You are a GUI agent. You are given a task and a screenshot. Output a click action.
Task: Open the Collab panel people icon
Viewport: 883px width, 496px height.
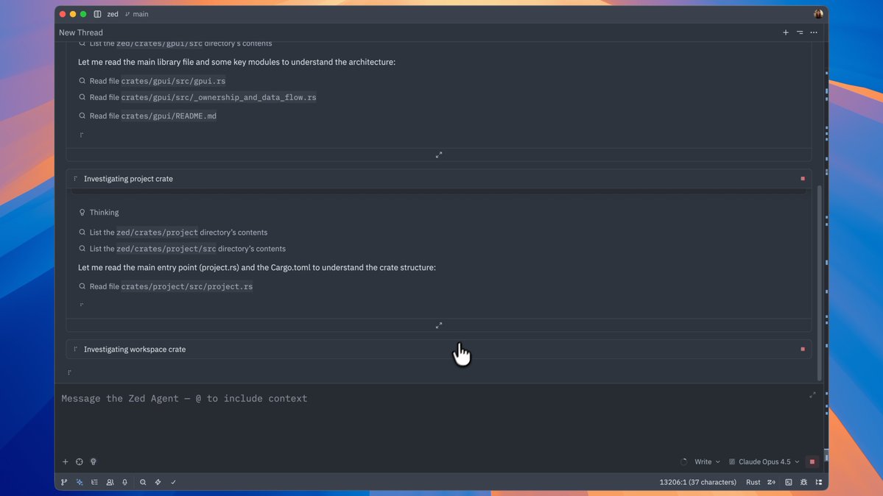[110, 483]
